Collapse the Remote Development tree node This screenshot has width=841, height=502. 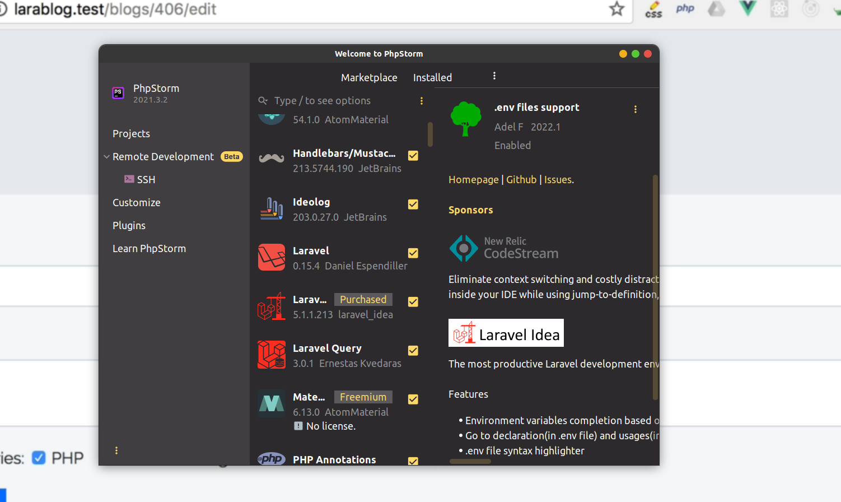pos(106,157)
